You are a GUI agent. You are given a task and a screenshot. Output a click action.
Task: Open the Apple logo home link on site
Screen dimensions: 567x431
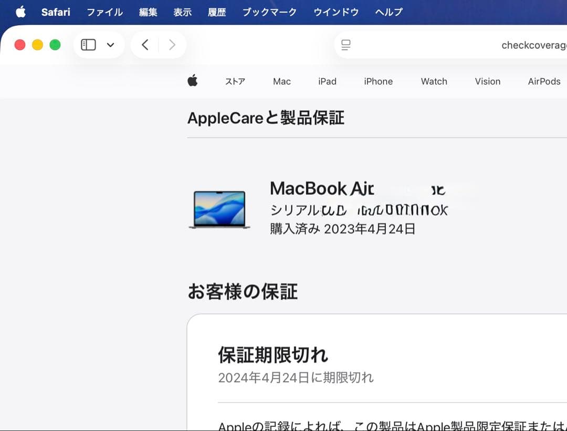click(x=193, y=80)
